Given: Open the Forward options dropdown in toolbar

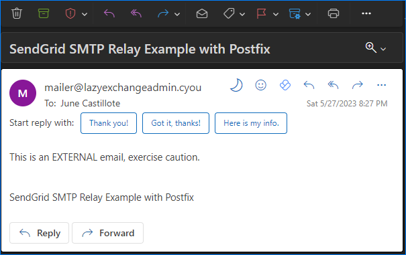Looking at the screenshot, I should coord(177,14).
